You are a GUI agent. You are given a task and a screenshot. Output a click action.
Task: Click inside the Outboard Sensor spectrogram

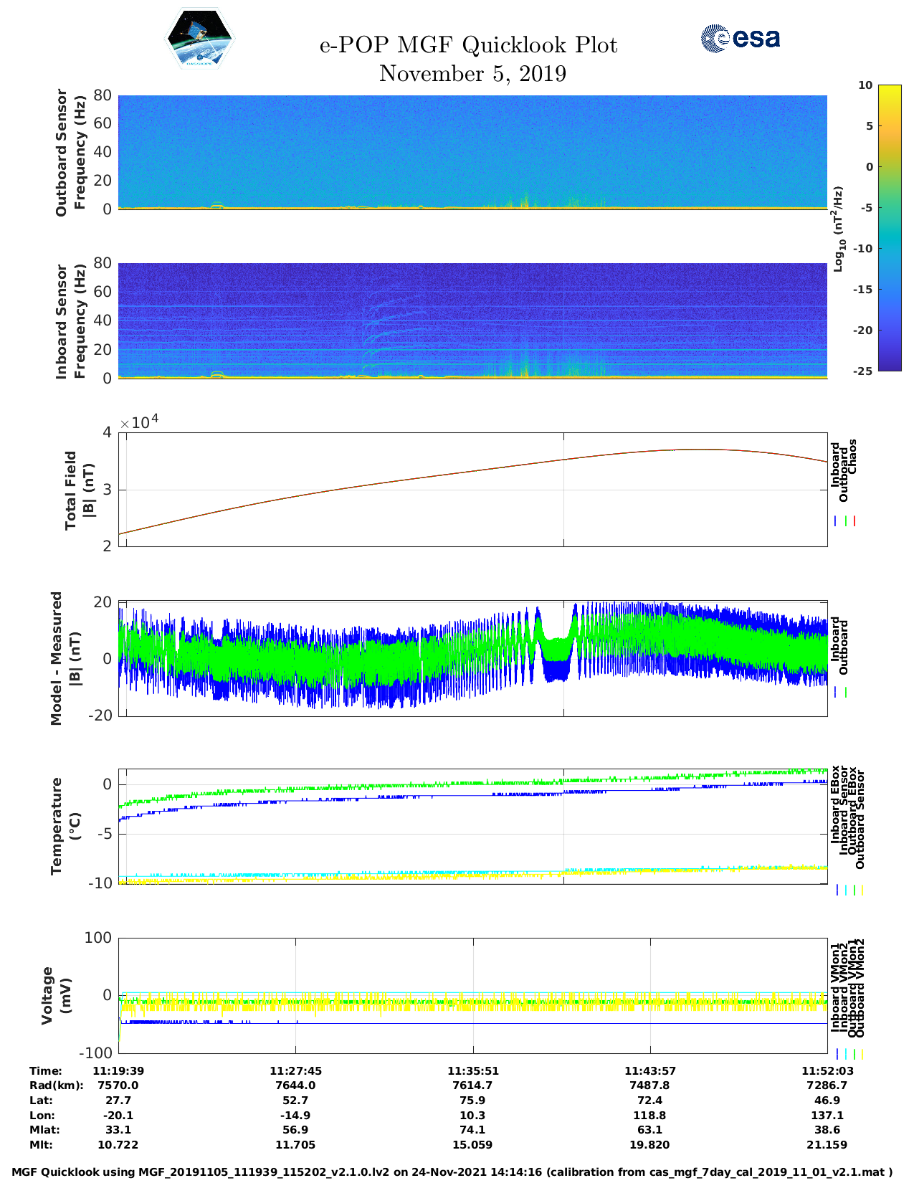[x=472, y=151]
